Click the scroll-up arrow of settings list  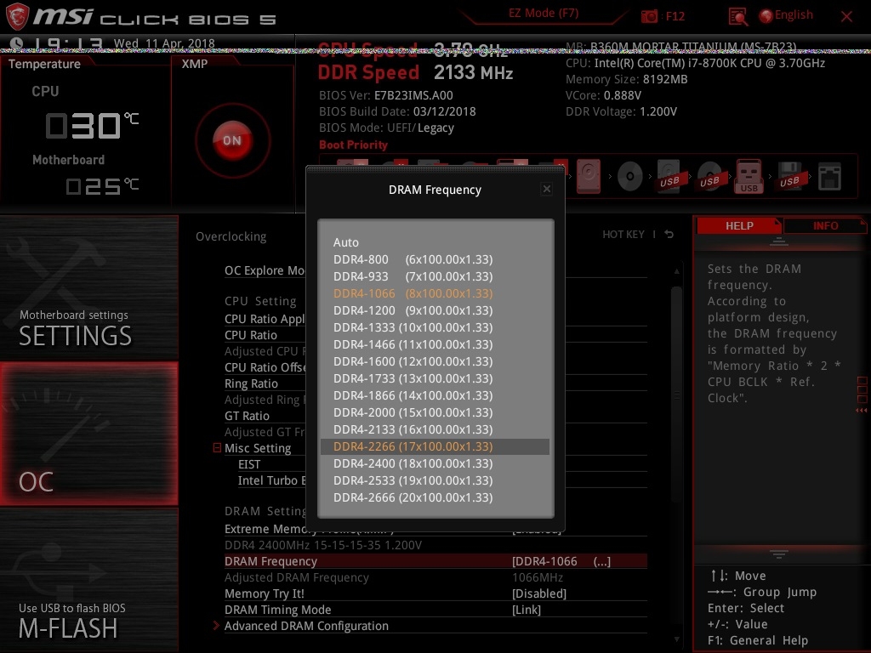pyautogui.click(x=676, y=271)
